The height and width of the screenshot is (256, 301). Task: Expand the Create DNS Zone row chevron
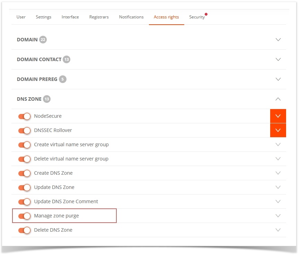[x=278, y=173]
